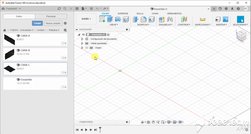Click the Cargar upload button

click(x=37, y=23)
